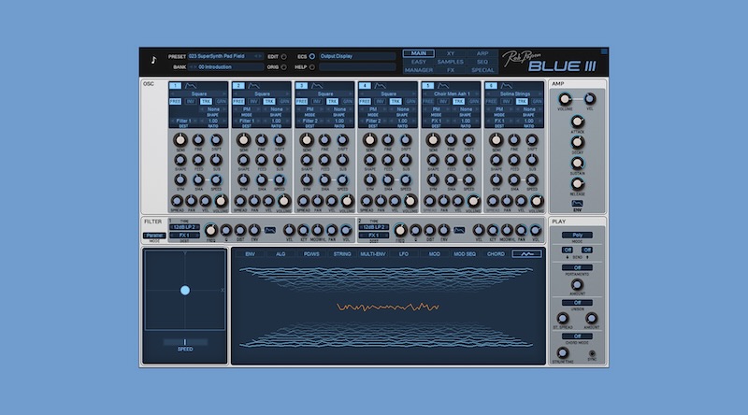This screenshot has width=748, height=415.
Task: Select the LFO tab in lower panel
Action: [x=404, y=254]
